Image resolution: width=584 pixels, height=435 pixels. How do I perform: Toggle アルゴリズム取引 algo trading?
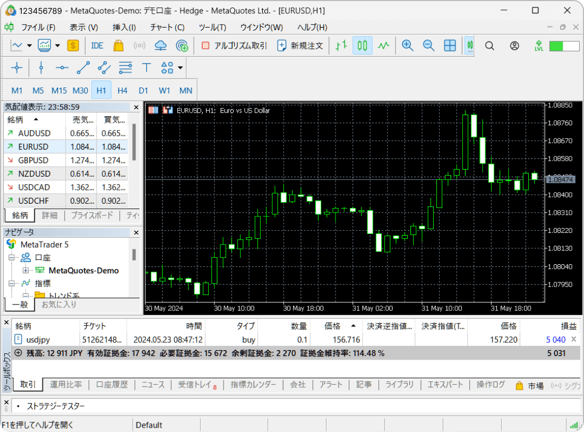pyautogui.click(x=235, y=46)
